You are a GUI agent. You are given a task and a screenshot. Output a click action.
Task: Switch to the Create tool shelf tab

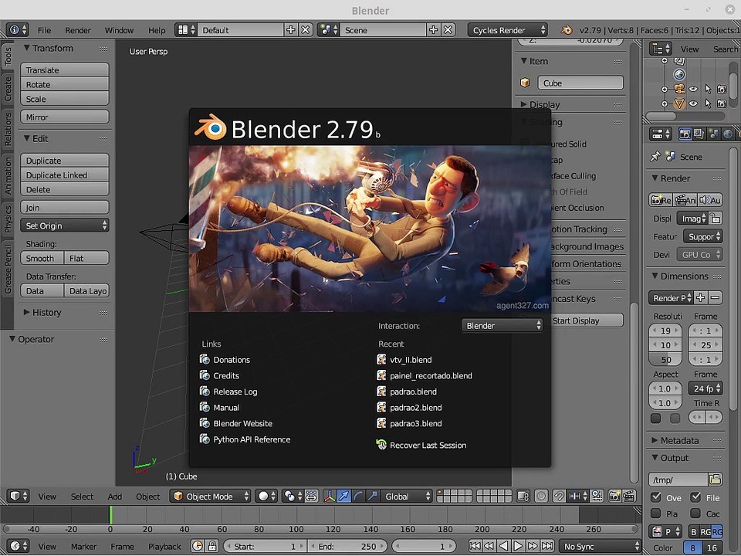[x=8, y=89]
